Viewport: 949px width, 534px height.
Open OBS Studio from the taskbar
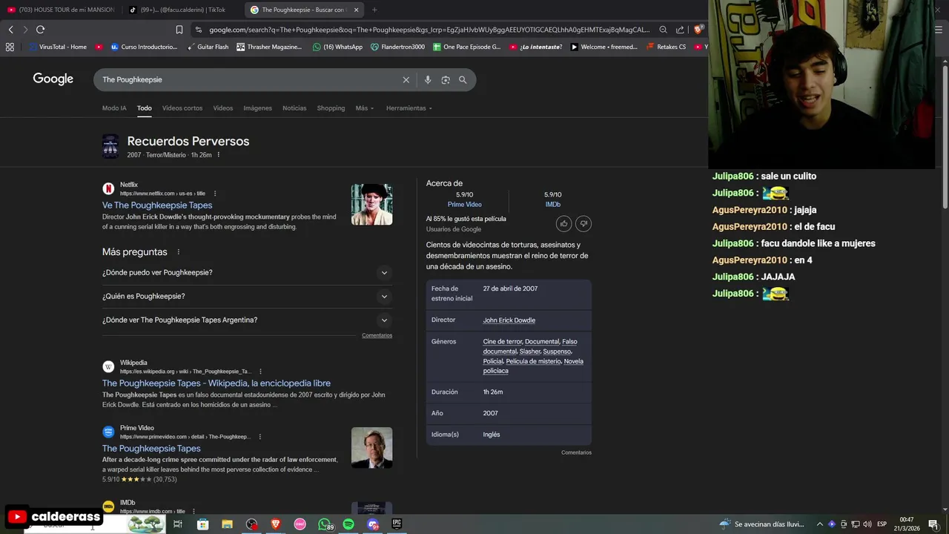[251, 524]
